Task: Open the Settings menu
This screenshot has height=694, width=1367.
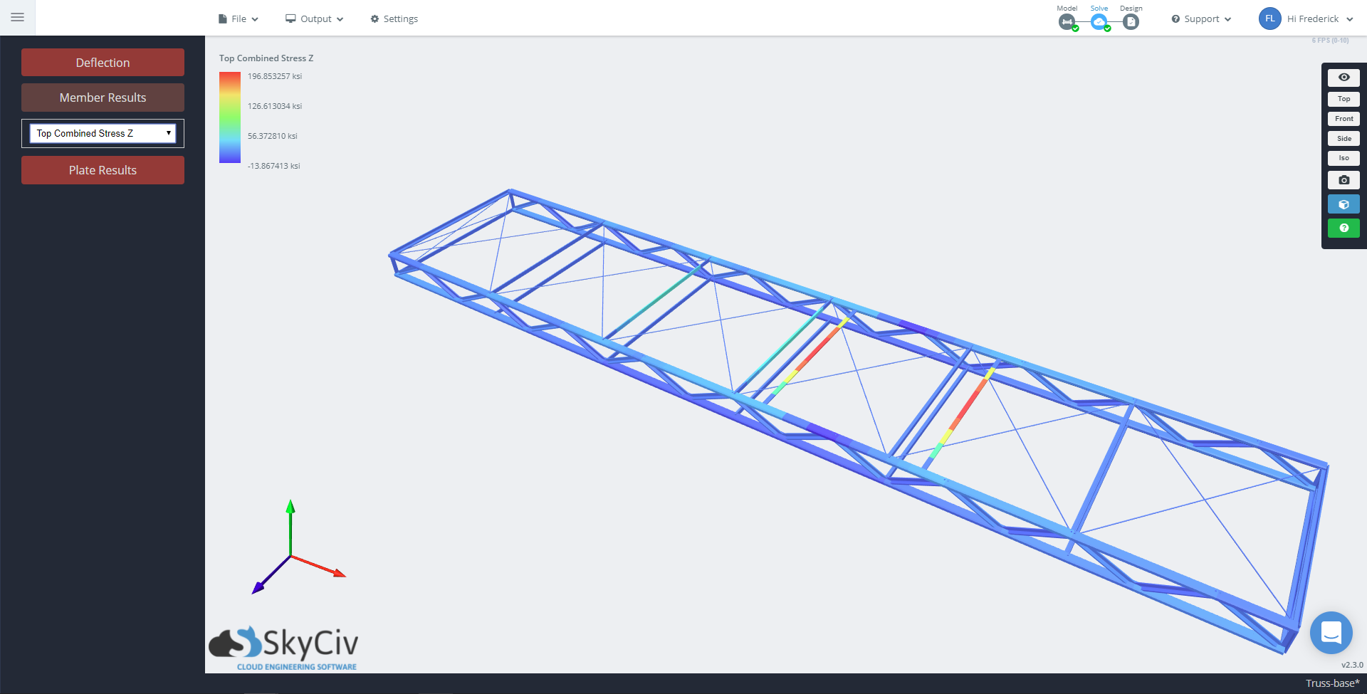Action: pos(394,19)
